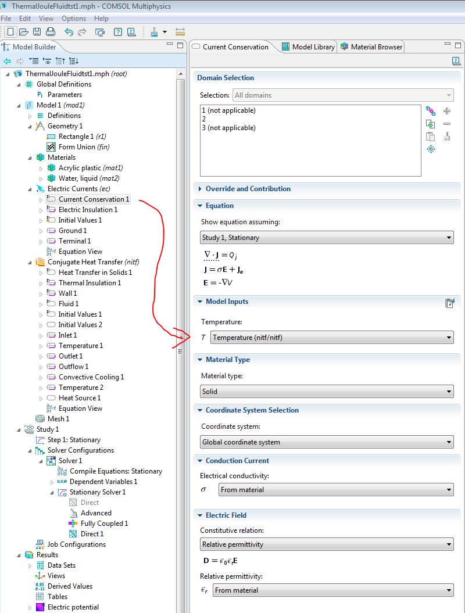Expand the Override and Contribution section
The height and width of the screenshot is (613, 465).
(x=200, y=189)
